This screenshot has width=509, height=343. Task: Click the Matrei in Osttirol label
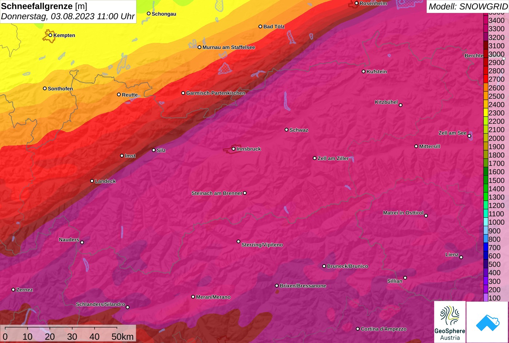(x=403, y=213)
